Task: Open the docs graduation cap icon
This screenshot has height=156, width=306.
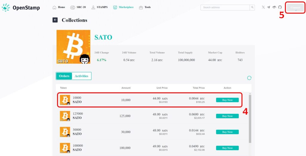Action: (x=274, y=7)
